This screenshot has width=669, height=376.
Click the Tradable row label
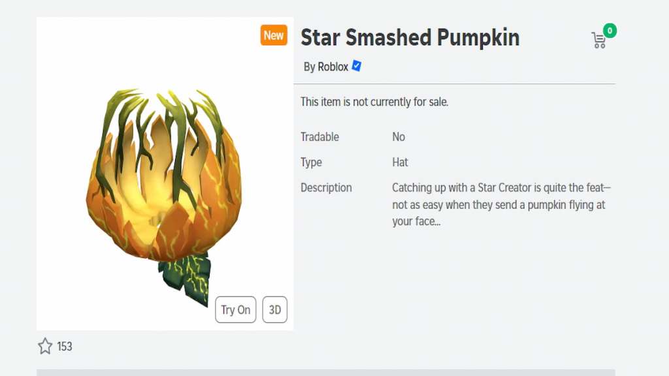coord(319,137)
